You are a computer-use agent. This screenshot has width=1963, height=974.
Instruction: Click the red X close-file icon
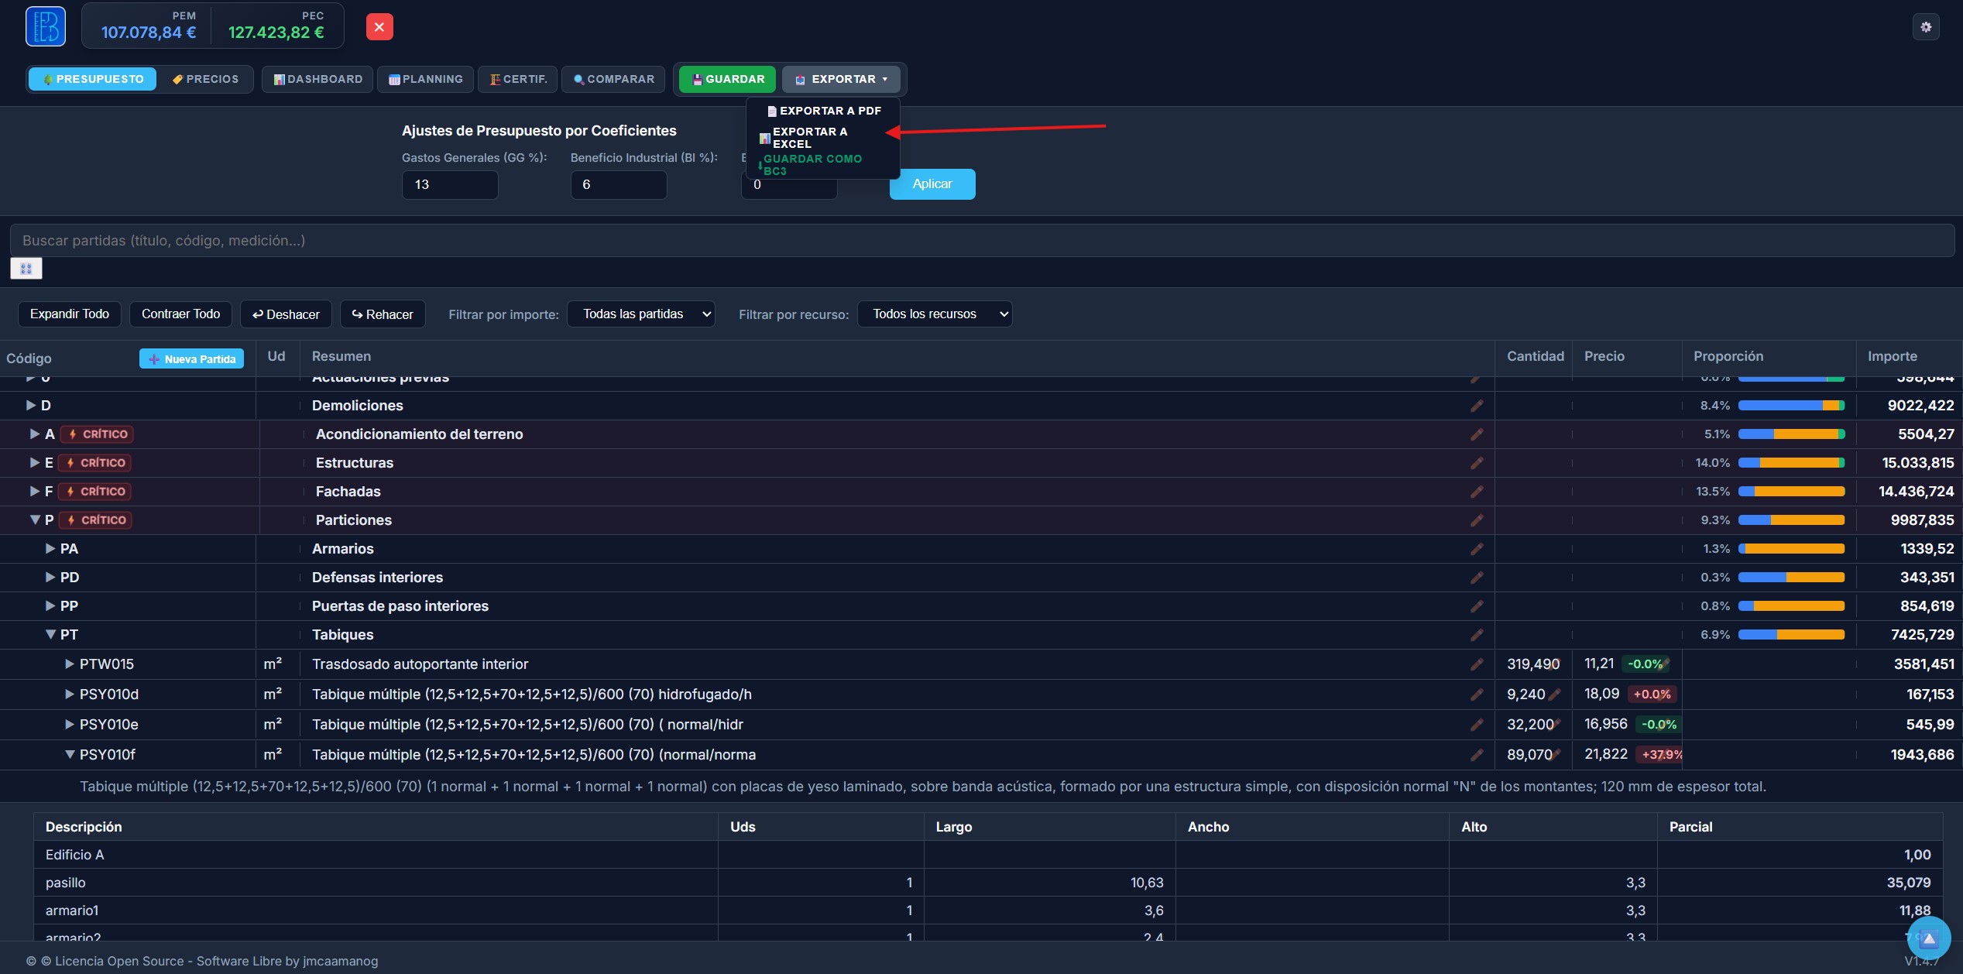click(379, 27)
